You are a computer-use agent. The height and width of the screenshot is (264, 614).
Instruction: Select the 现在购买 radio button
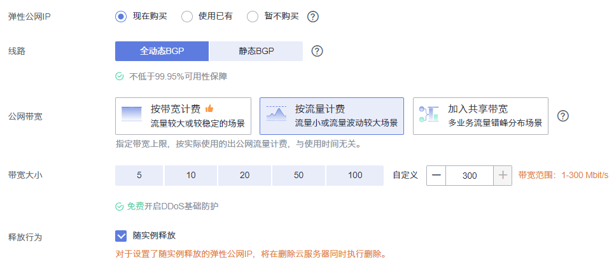[121, 17]
